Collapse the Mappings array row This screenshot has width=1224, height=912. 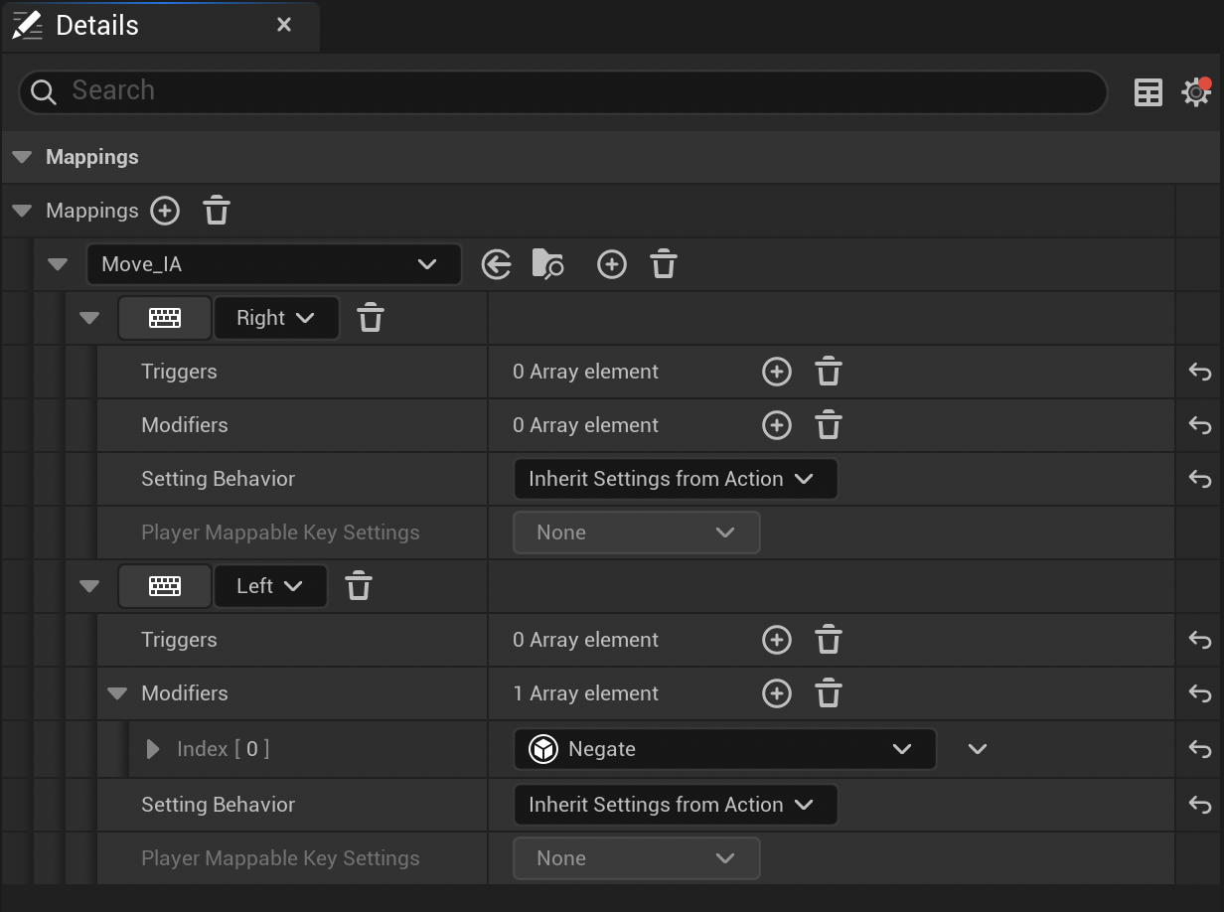[x=22, y=211]
